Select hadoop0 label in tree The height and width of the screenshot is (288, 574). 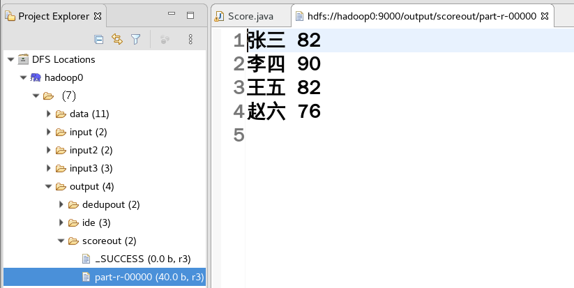click(x=63, y=77)
